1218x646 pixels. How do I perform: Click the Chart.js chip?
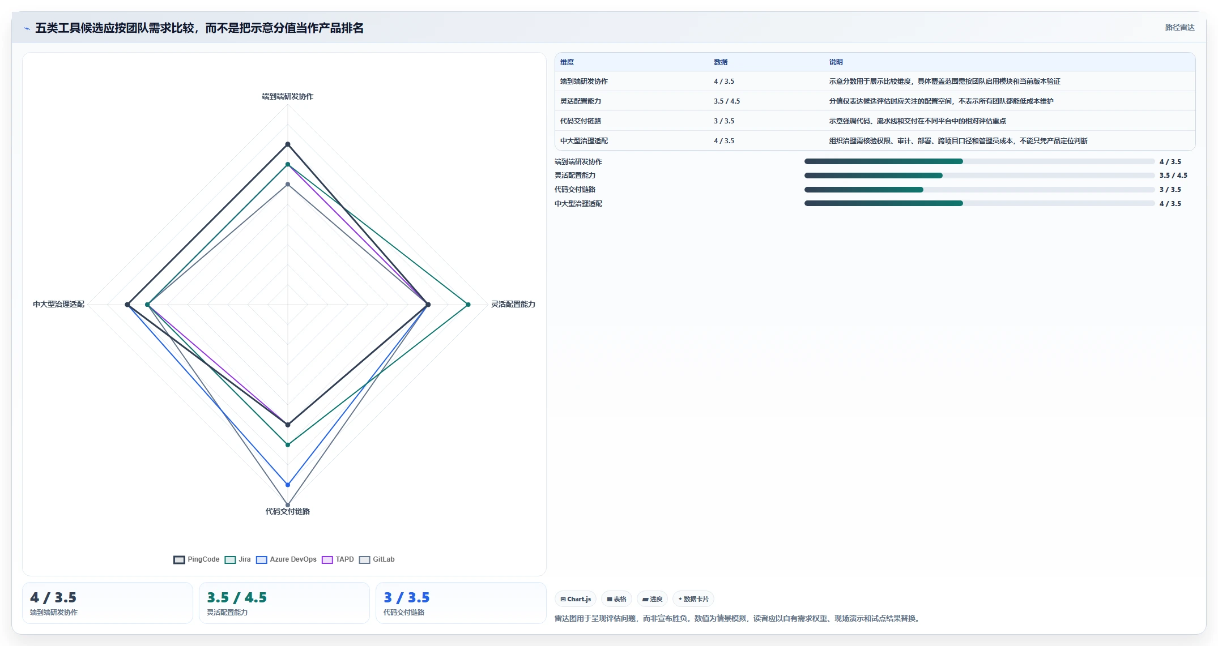576,599
